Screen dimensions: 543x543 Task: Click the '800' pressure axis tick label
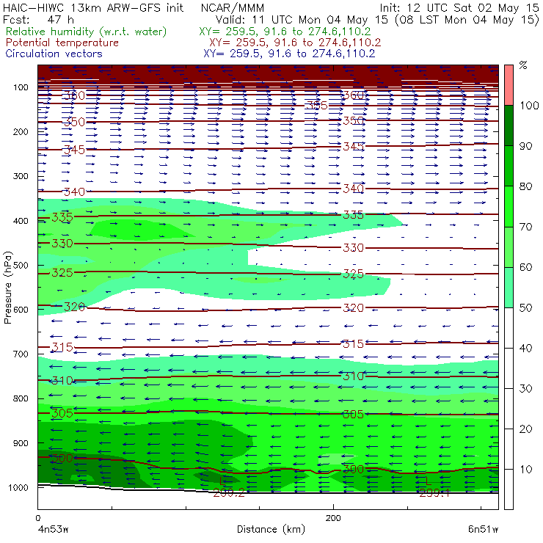[x=21, y=398]
